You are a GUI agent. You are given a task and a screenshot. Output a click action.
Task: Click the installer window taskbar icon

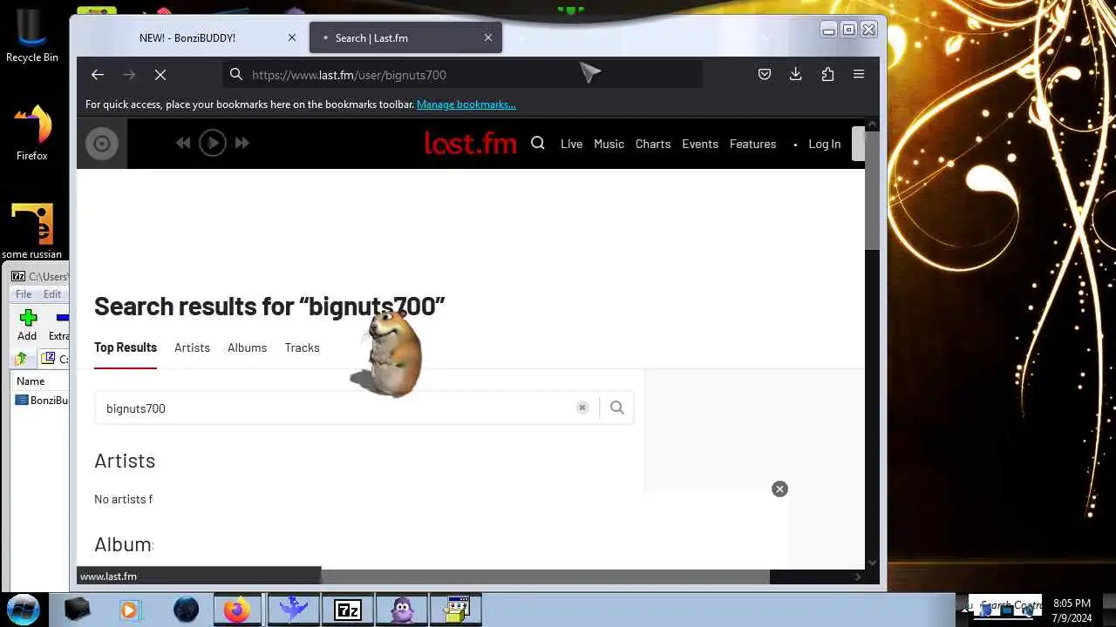pos(456,610)
